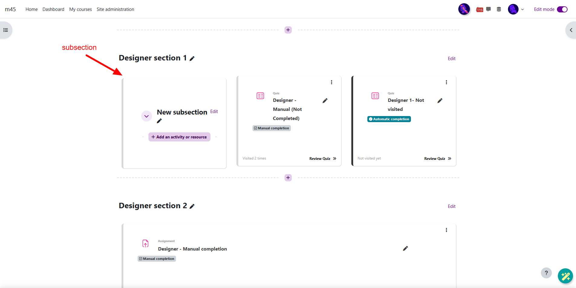The height and width of the screenshot is (288, 576).
Task: Open My courses in top navigation
Action: coord(80,9)
